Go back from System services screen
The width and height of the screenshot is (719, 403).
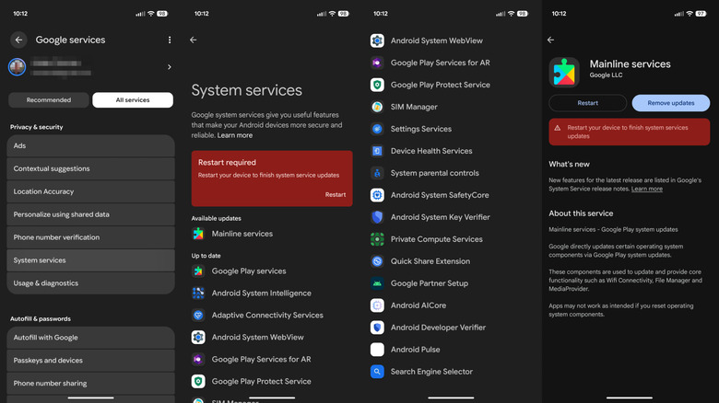194,40
